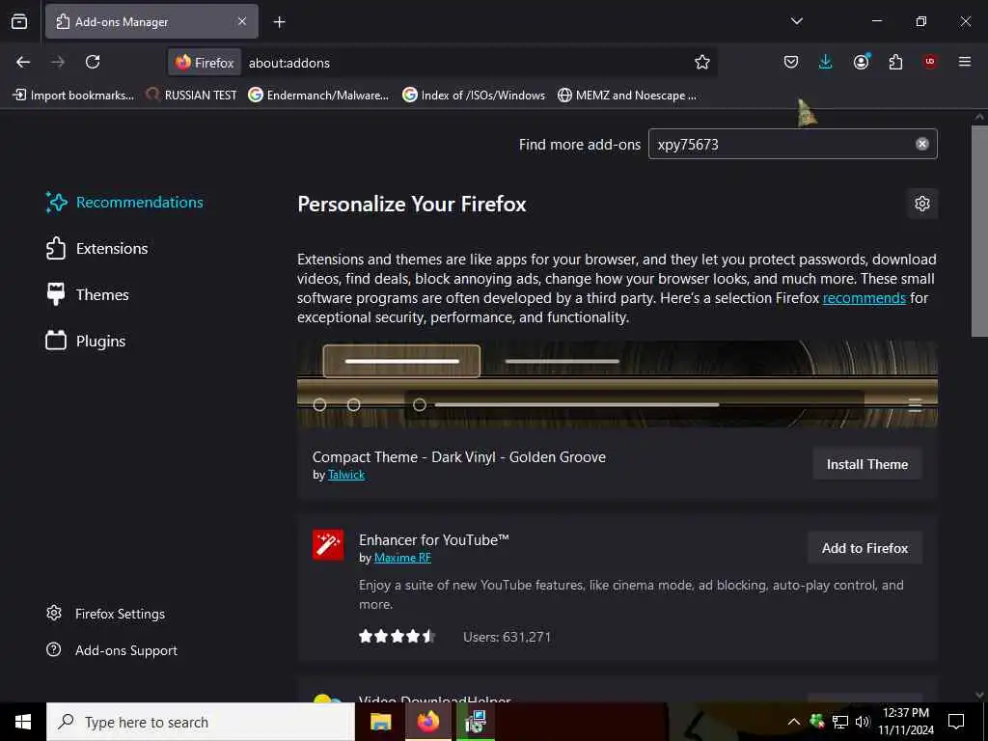Show the Downloads panel
The width and height of the screenshot is (988, 741).
point(826,62)
